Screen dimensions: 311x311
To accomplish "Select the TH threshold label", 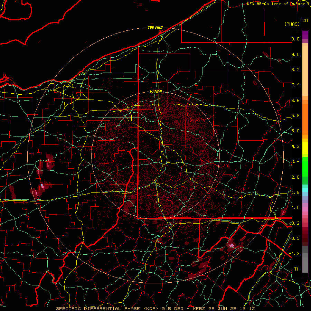I will pos(297,269).
